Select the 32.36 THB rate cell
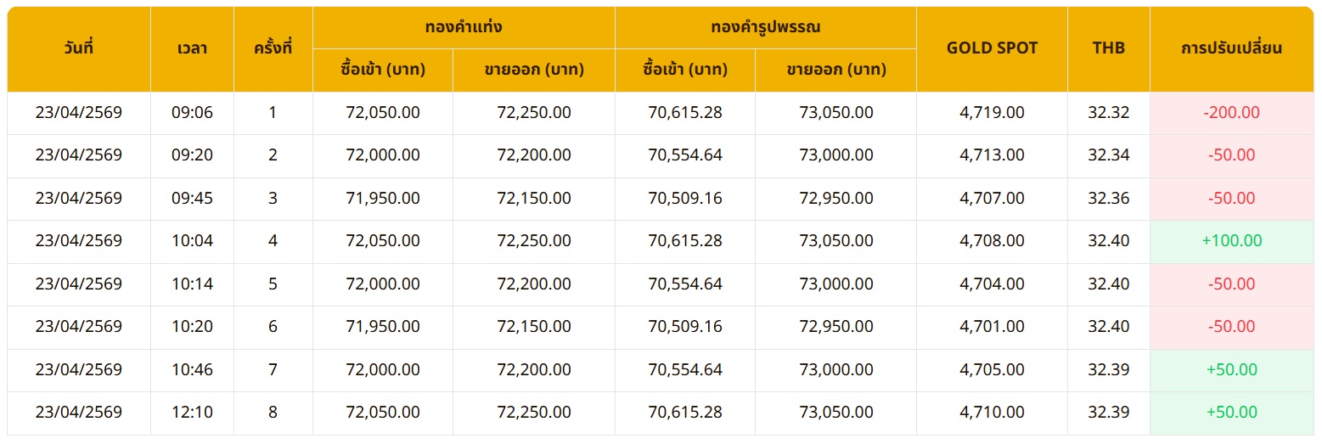Image resolution: width=1322 pixels, height=444 pixels. coord(1108,199)
